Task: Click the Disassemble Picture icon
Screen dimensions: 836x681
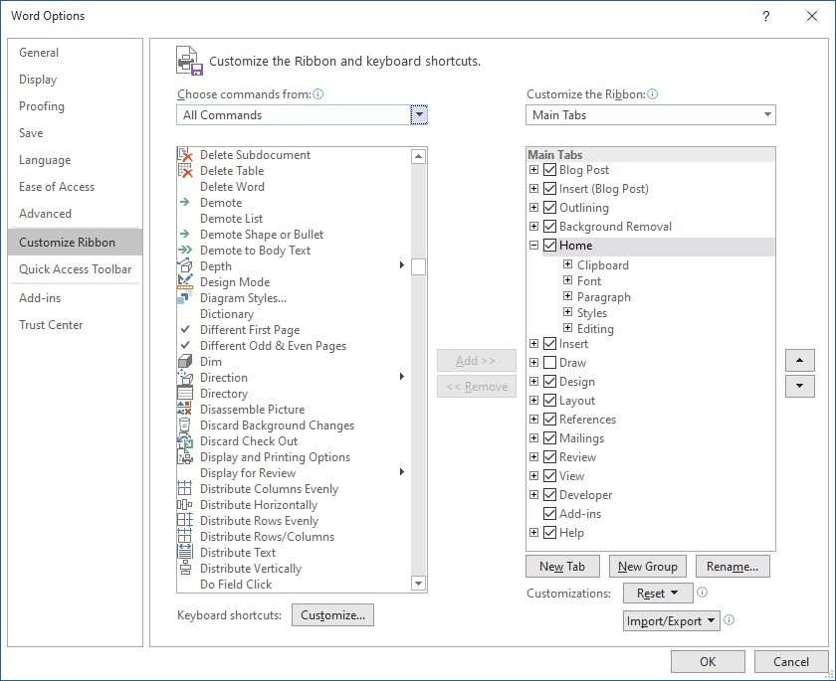Action: 184,409
